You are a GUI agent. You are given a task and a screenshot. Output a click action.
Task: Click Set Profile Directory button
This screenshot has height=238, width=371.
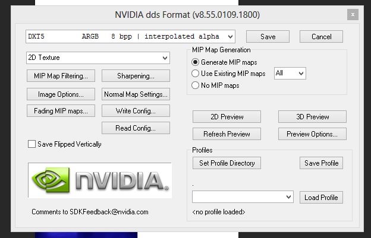[x=227, y=163]
